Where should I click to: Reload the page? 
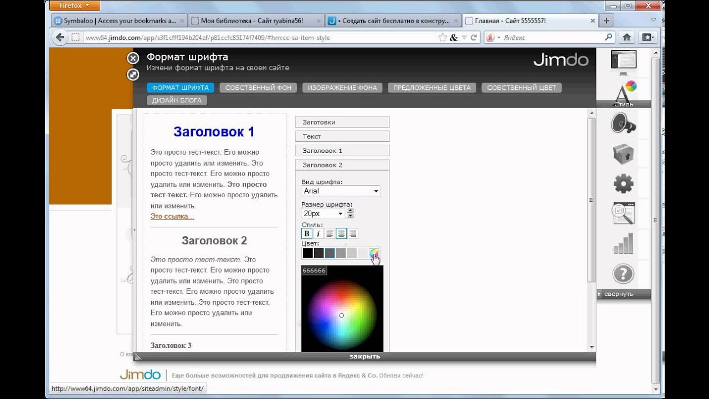[473, 38]
